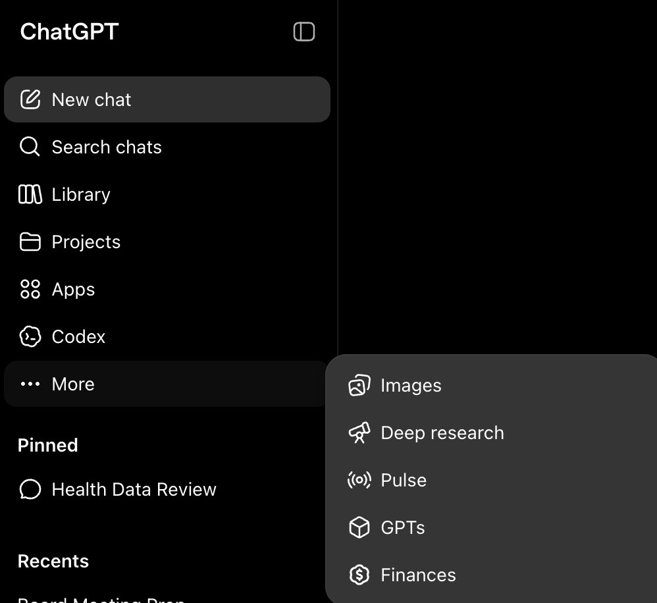Click the Search chats magnifier icon

coord(30,147)
